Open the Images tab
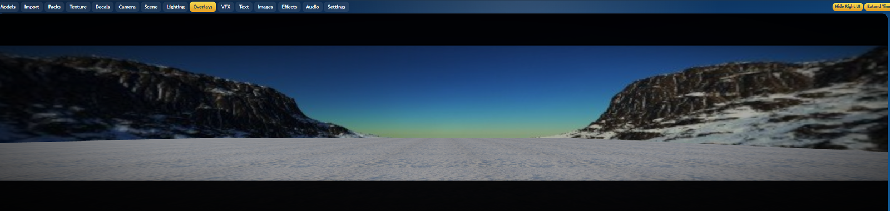Viewport: 890px width, 211px height. 265,7
